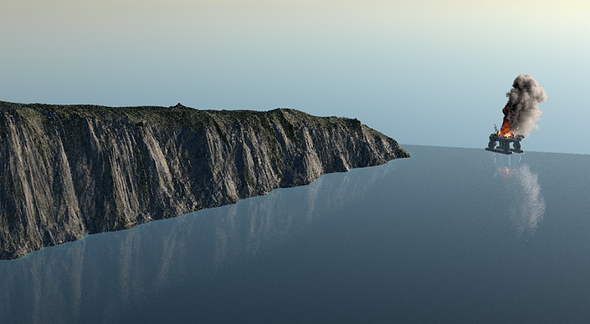Select the horizon right of the rig
The width and height of the screenshot is (590, 324).
pyautogui.click(x=557, y=153)
